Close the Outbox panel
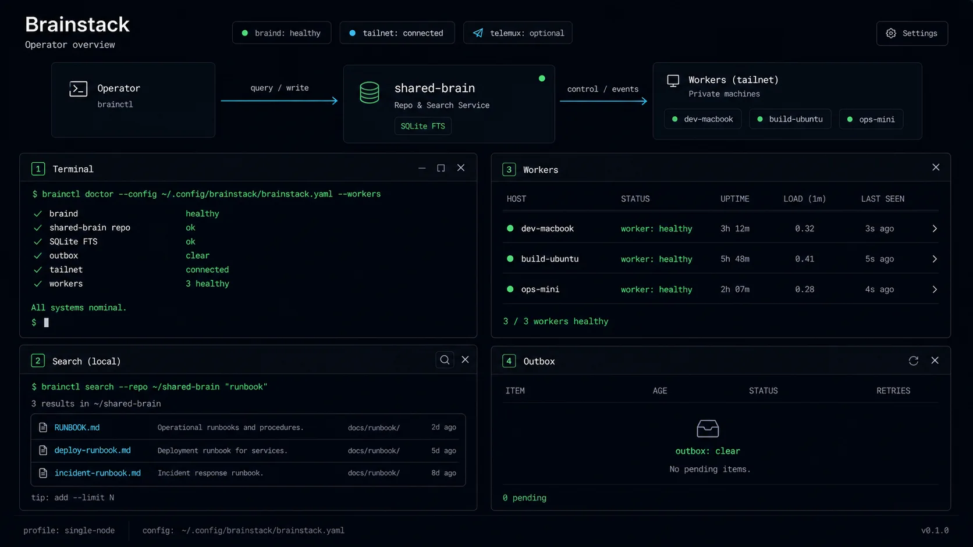Viewport: 973px width, 547px height. [x=935, y=360]
